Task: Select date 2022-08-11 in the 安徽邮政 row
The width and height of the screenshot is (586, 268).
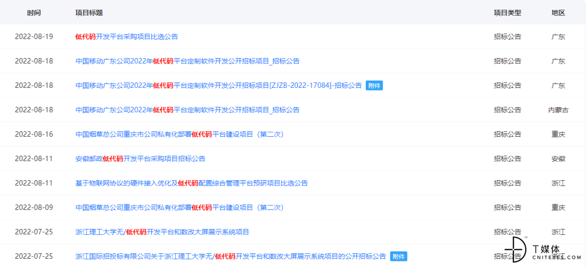Action: point(34,158)
